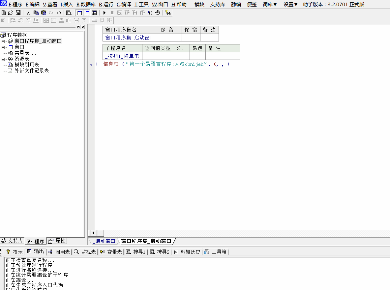The width and height of the screenshot is (390, 290).
Task: Create a new program file
Action: click(4, 13)
